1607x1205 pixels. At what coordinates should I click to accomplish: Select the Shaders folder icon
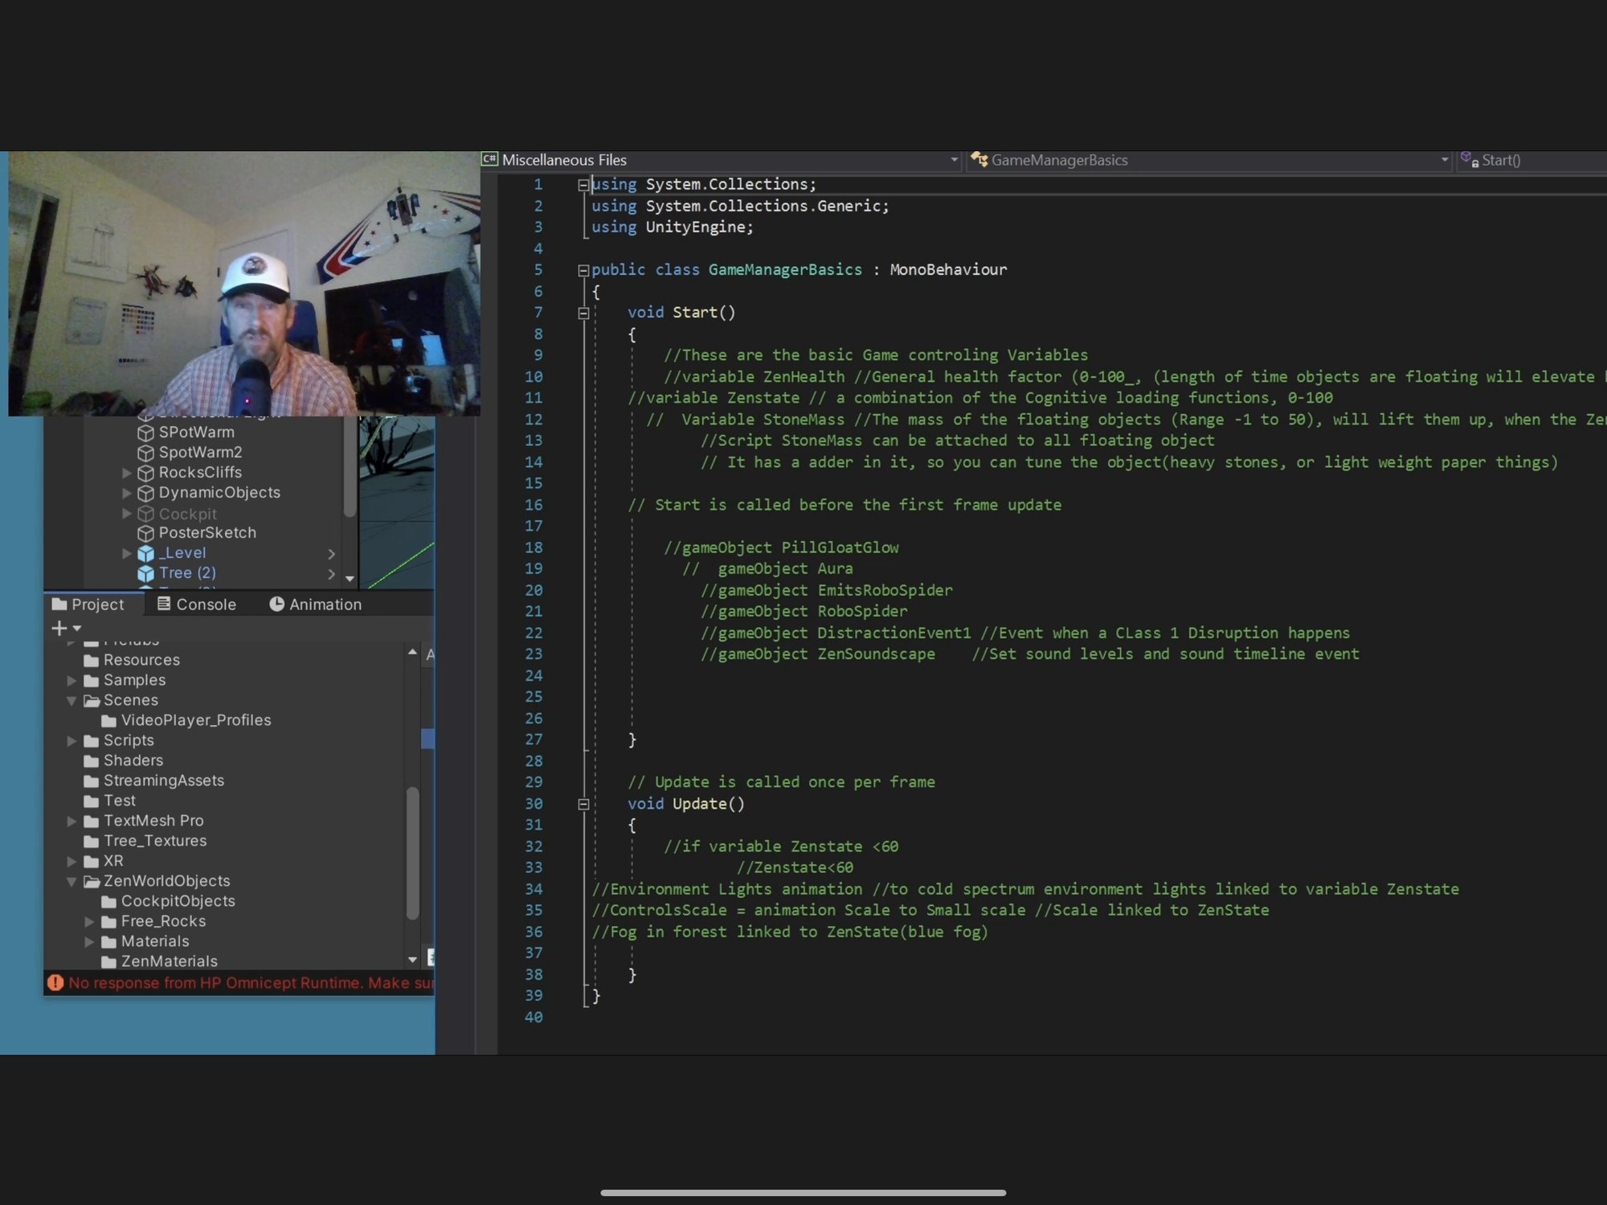tap(92, 761)
